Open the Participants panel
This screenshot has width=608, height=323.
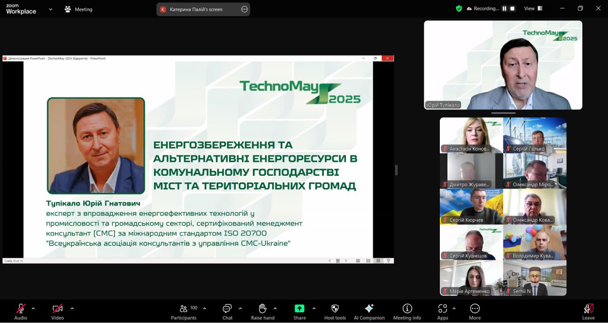tap(184, 312)
